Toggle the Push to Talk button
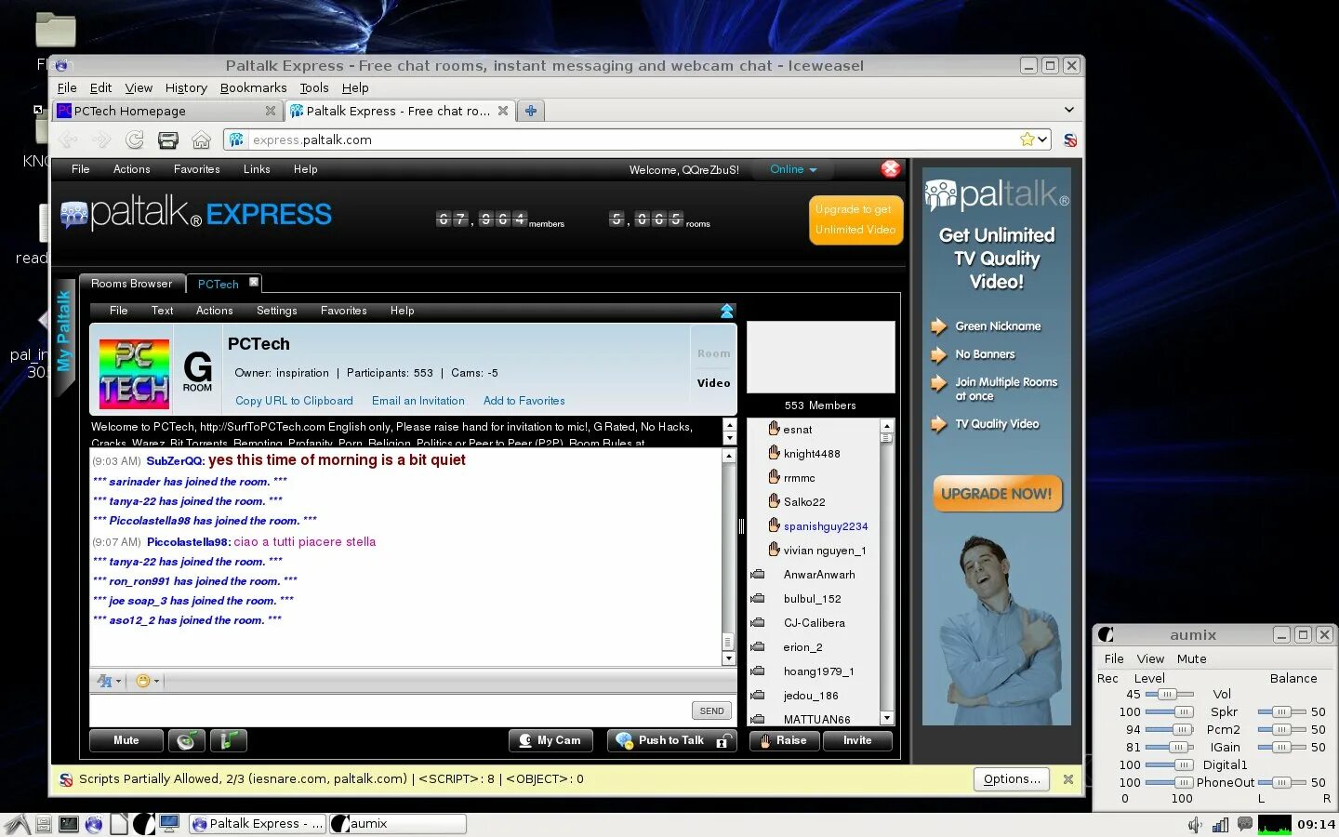 tap(672, 740)
